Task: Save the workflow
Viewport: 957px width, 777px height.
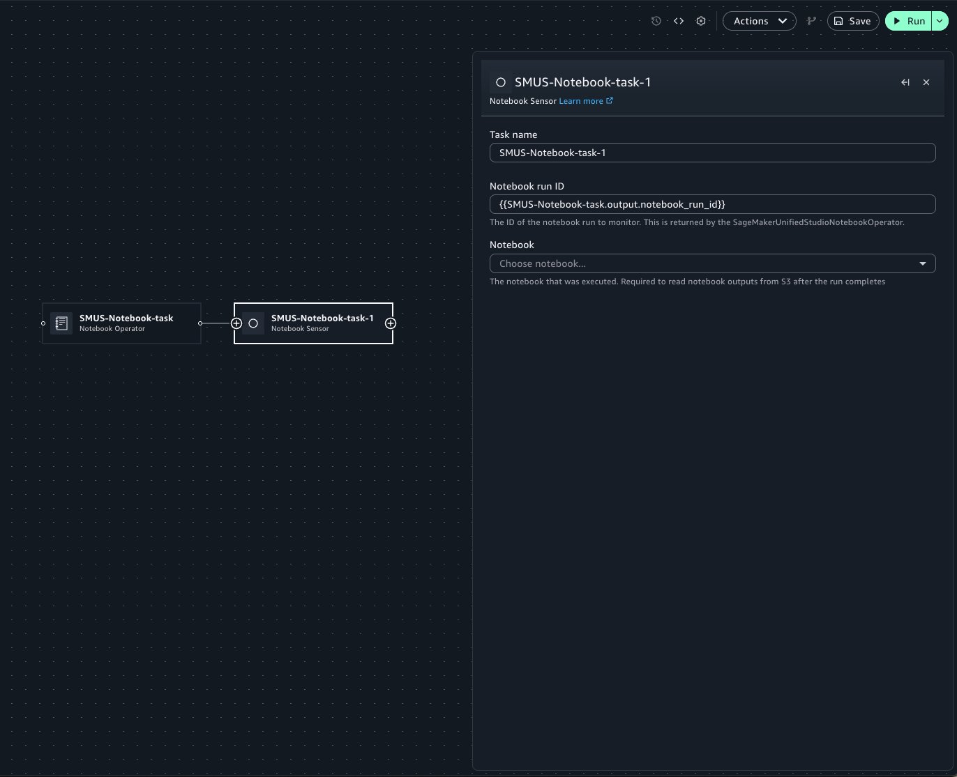Action: (852, 21)
